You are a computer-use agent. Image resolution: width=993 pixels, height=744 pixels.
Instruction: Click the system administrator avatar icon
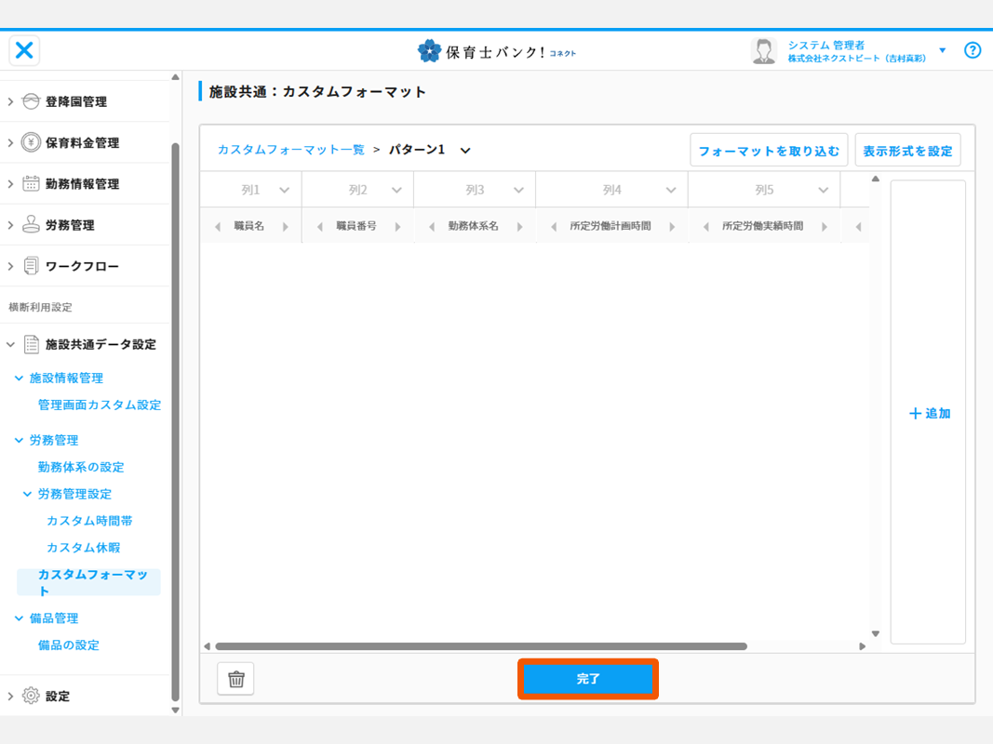click(x=764, y=50)
